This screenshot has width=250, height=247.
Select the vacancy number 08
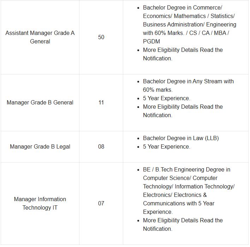(101, 146)
